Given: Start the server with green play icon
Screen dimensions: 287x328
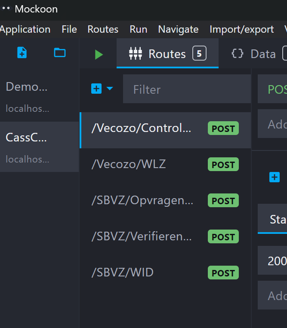Looking at the screenshot, I should 99,54.
